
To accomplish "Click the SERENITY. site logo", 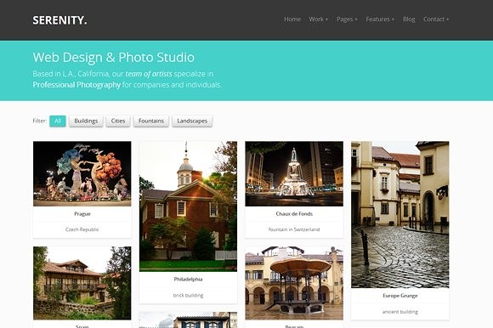I will [x=59, y=20].
